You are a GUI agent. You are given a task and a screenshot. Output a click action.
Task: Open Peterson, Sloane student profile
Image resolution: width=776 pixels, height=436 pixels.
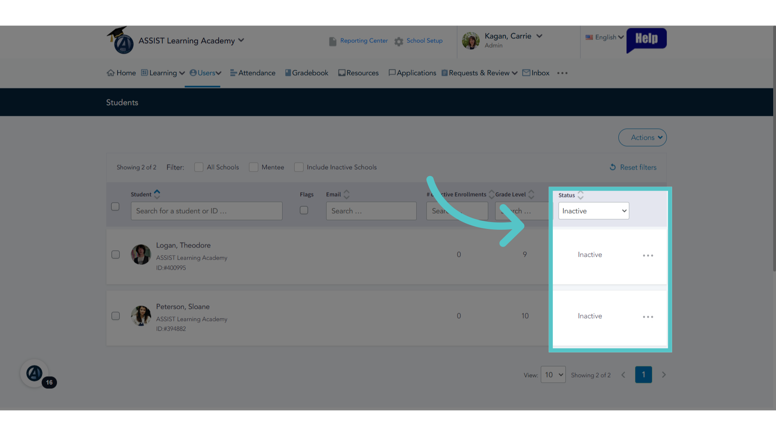coord(183,307)
